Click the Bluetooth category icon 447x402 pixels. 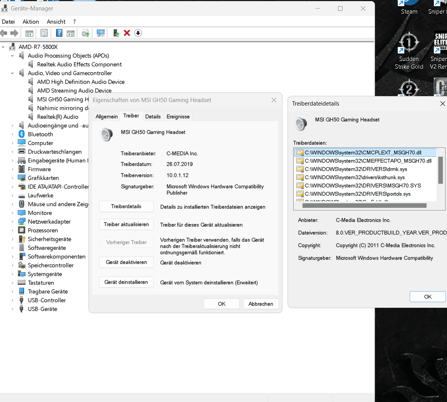click(x=22, y=134)
